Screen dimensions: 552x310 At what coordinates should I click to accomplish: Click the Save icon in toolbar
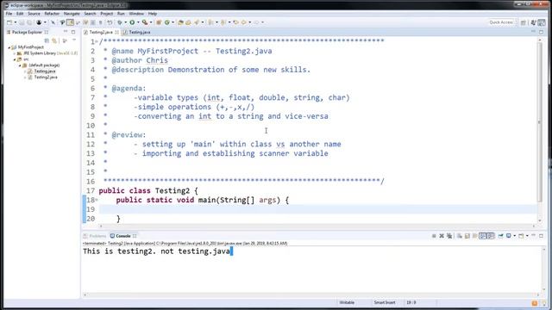tap(22, 22)
